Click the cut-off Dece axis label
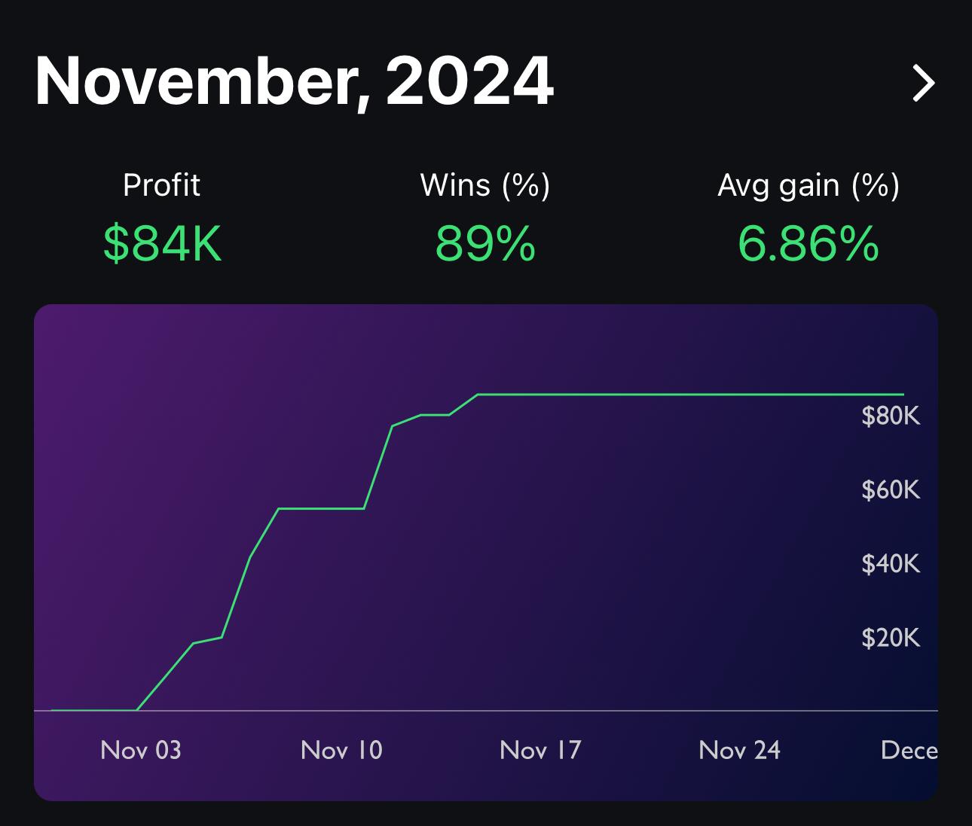 (909, 750)
